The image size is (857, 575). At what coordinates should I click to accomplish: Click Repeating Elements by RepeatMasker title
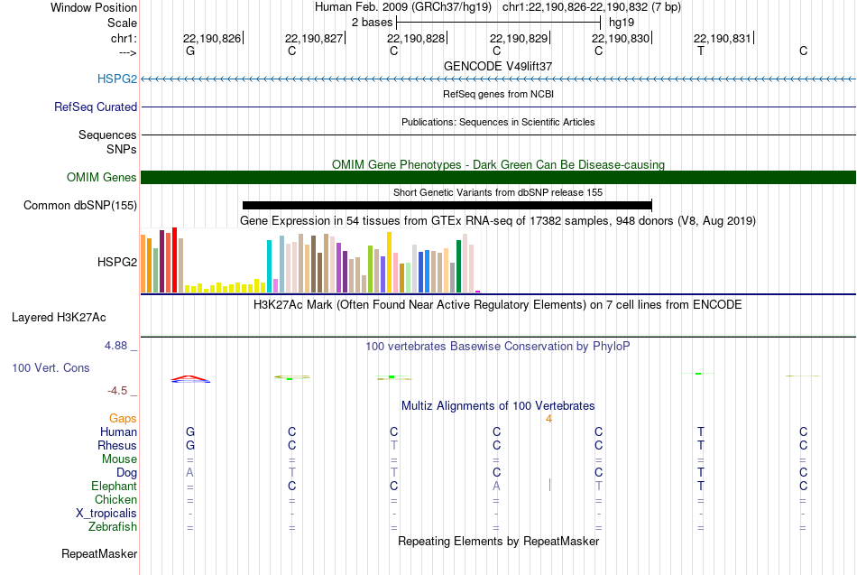click(499, 541)
